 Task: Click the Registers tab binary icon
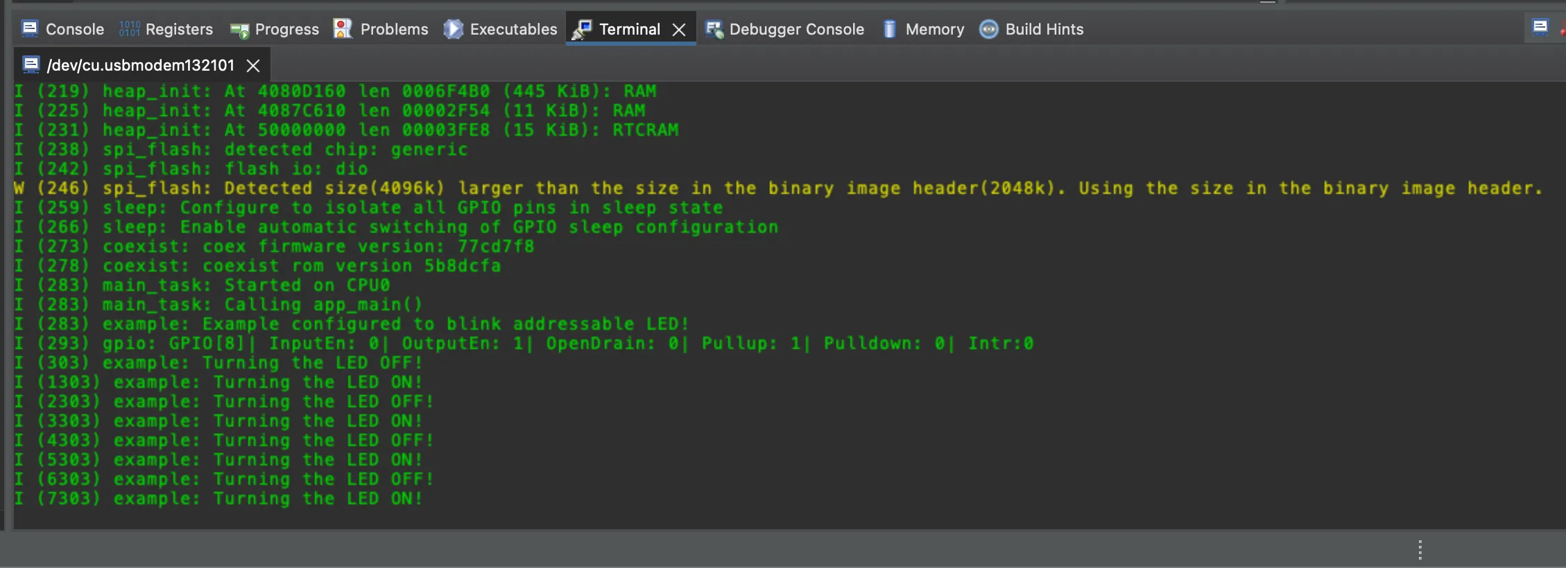[129, 28]
